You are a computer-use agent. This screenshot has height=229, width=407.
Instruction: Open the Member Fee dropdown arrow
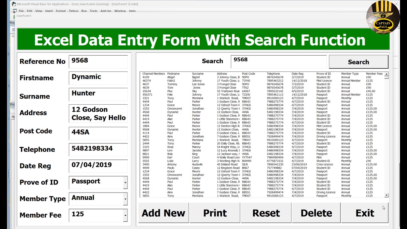pyautogui.click(x=125, y=216)
